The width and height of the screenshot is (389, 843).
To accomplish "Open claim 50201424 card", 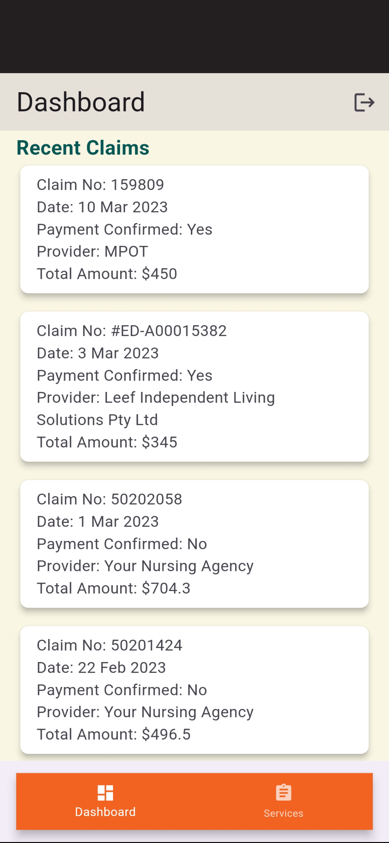I will coord(194,690).
